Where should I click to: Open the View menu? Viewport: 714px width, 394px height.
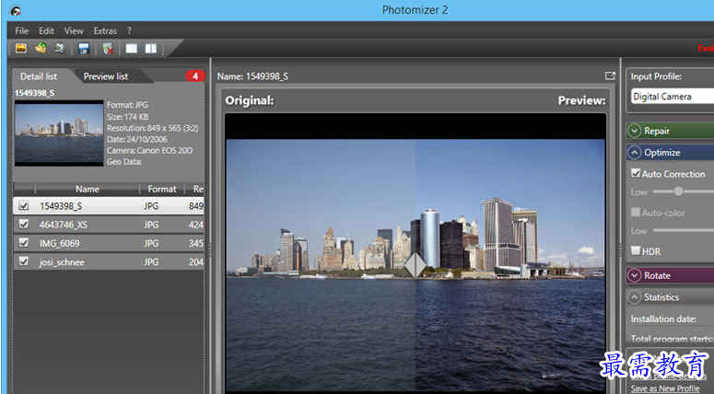coord(74,31)
